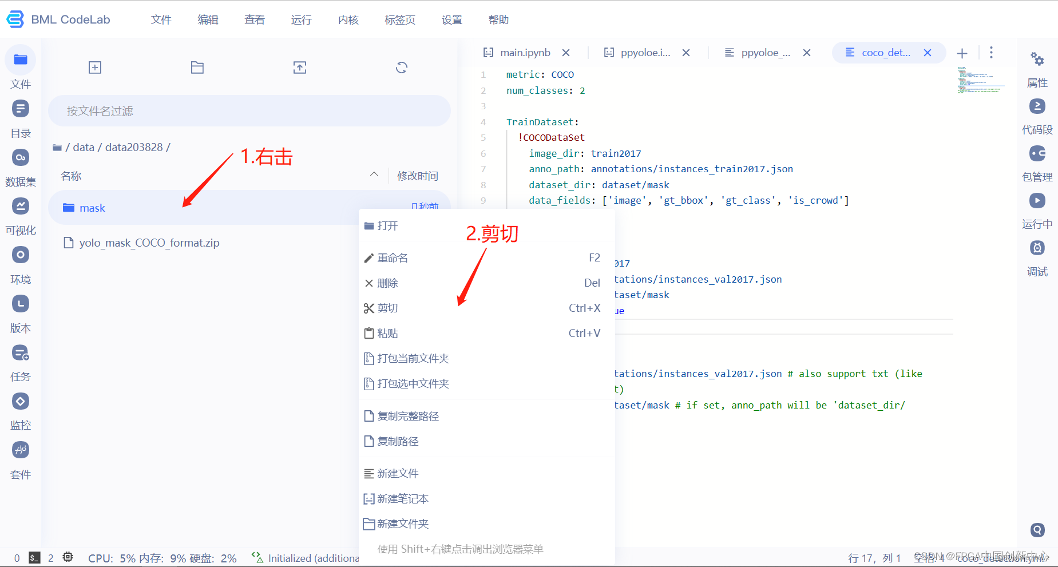Add a new tab with the plus button
Screen dimensions: 1058x567
(962, 53)
